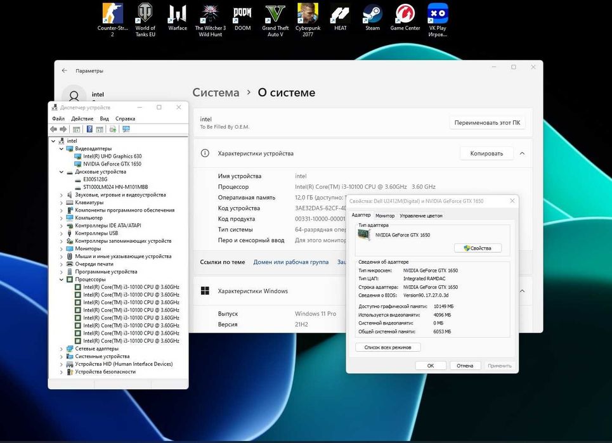
Task: Click the Копировать button
Action: coord(486,153)
